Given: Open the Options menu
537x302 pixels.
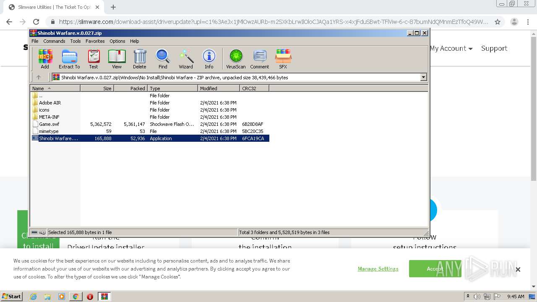Looking at the screenshot, I should (117, 41).
